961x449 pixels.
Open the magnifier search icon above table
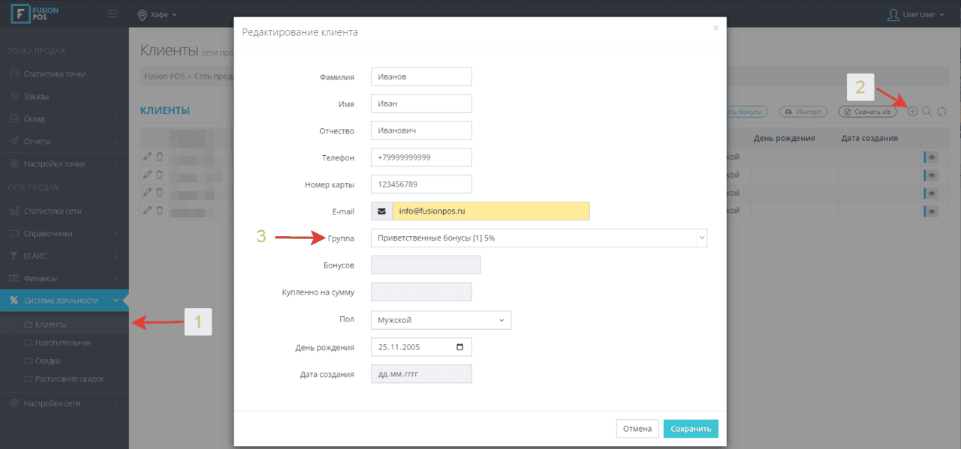pos(927,111)
